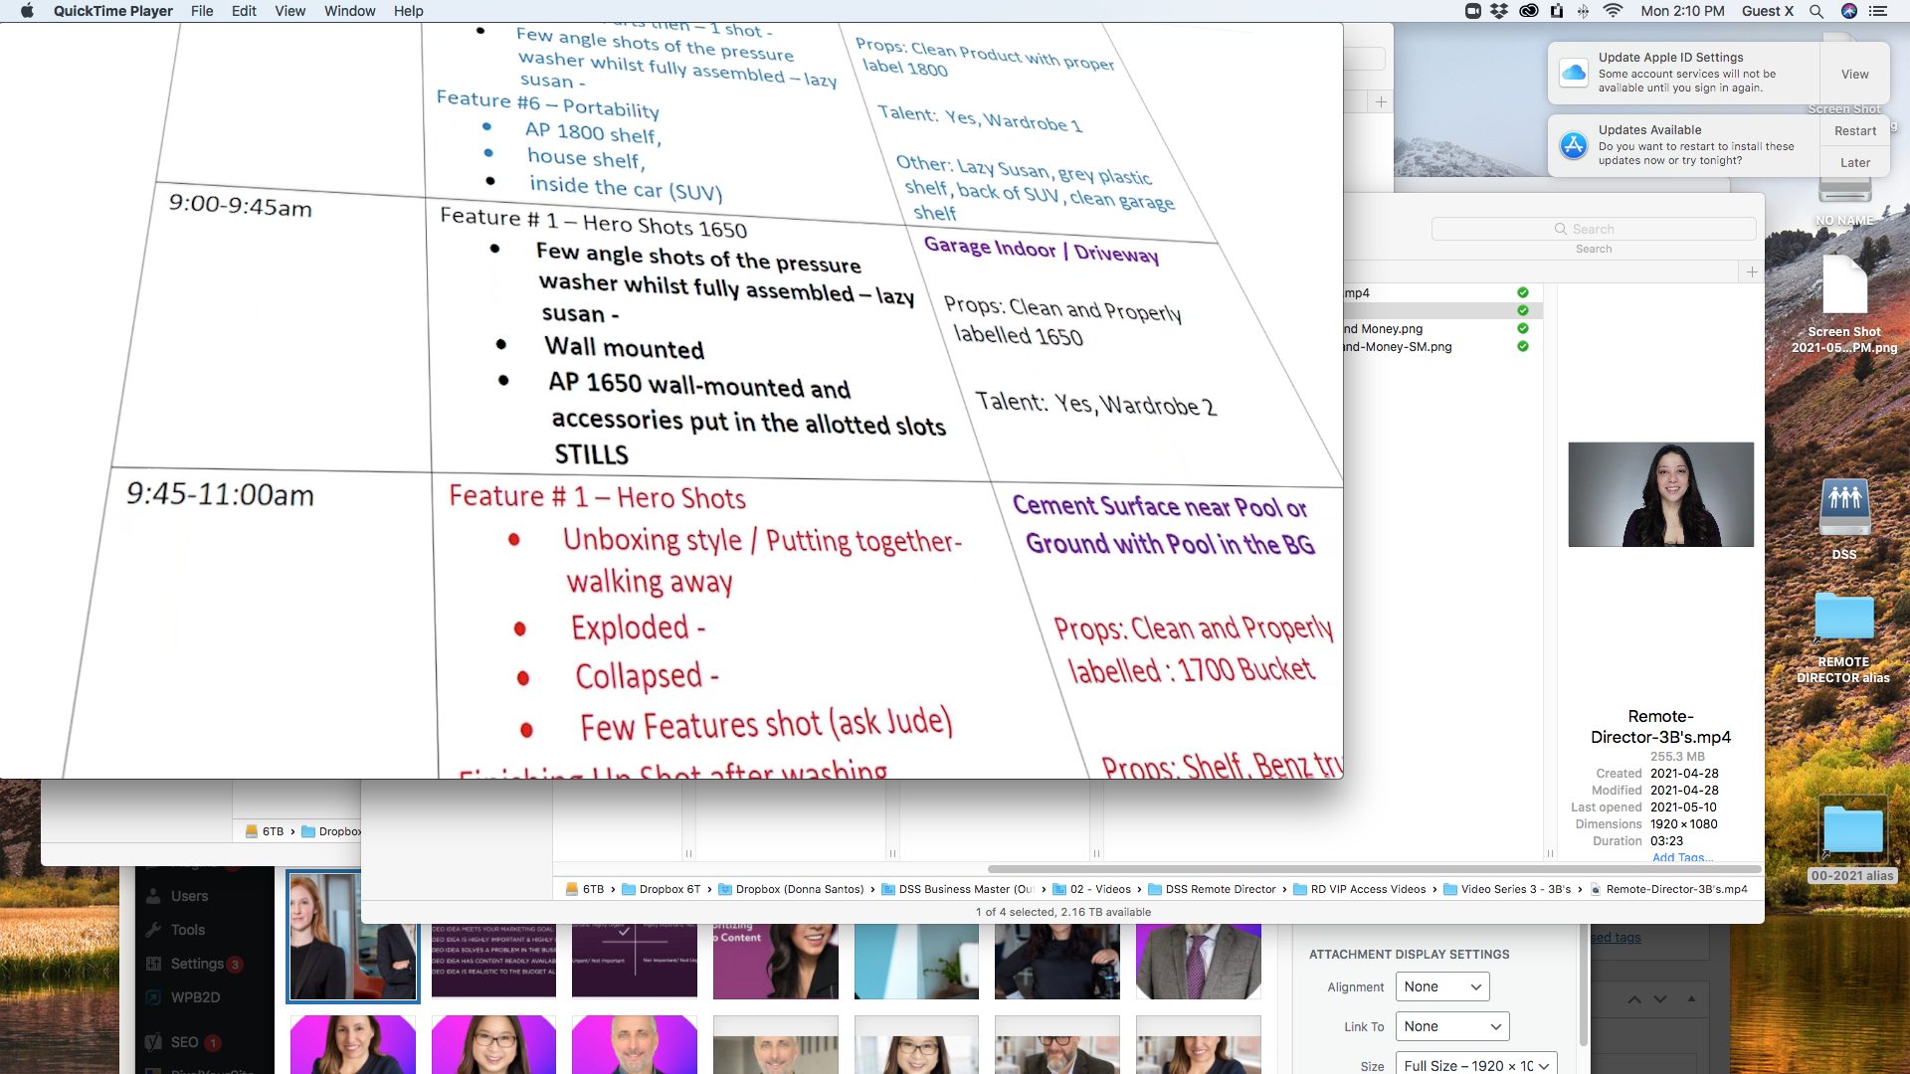Image resolution: width=1910 pixels, height=1074 pixels.
Task: Open the Window menu
Action: 349,11
